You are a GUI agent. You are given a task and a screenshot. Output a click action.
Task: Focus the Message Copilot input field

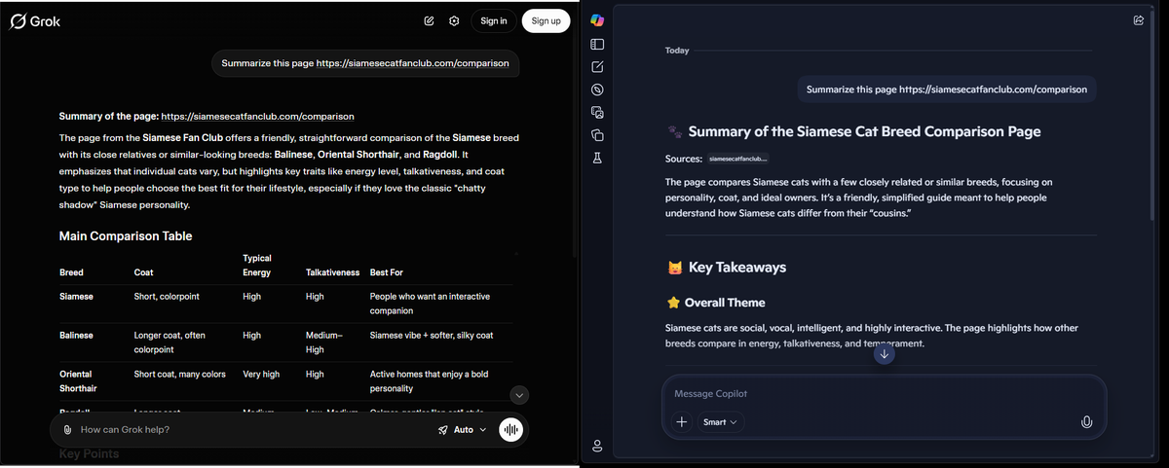(884, 394)
